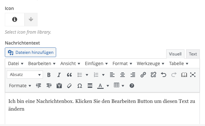Align text right
This screenshot has width=205, height=126.
click(x=133, y=75)
